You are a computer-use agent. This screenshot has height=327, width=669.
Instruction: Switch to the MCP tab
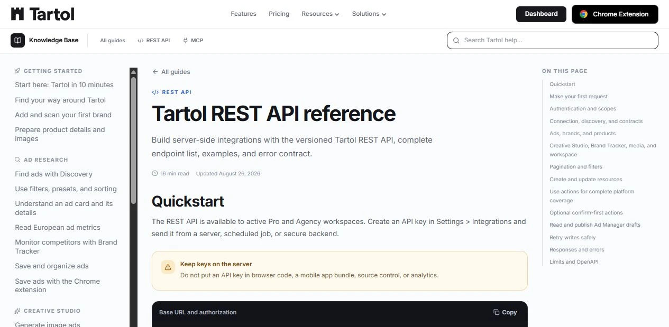[193, 40]
